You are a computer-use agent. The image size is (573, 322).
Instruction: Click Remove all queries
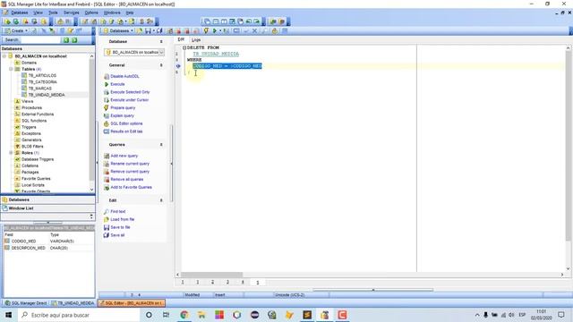[127, 179]
